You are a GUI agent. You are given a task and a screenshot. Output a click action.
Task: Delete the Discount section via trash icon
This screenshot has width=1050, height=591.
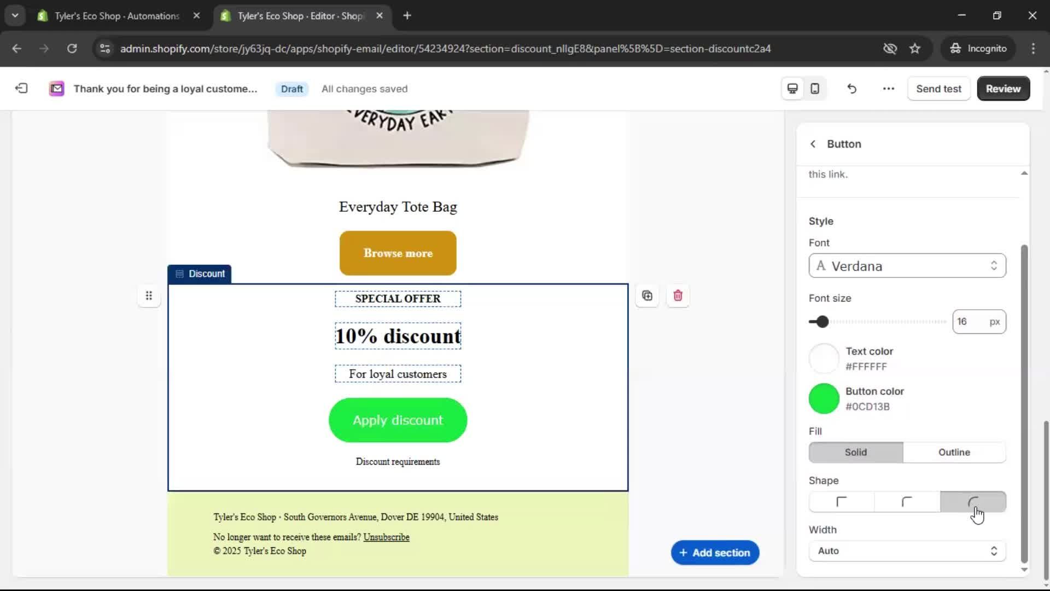pos(678,296)
